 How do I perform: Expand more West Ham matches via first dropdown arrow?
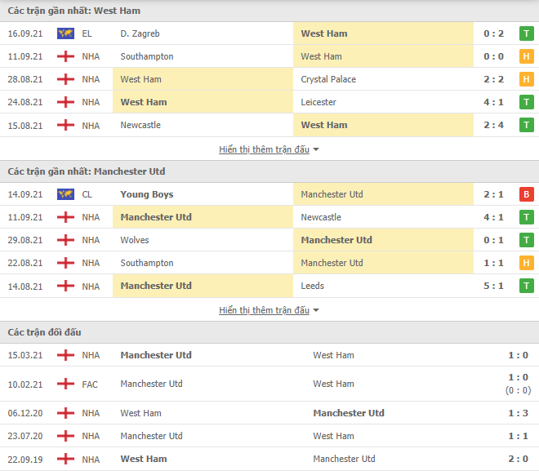[316, 149]
